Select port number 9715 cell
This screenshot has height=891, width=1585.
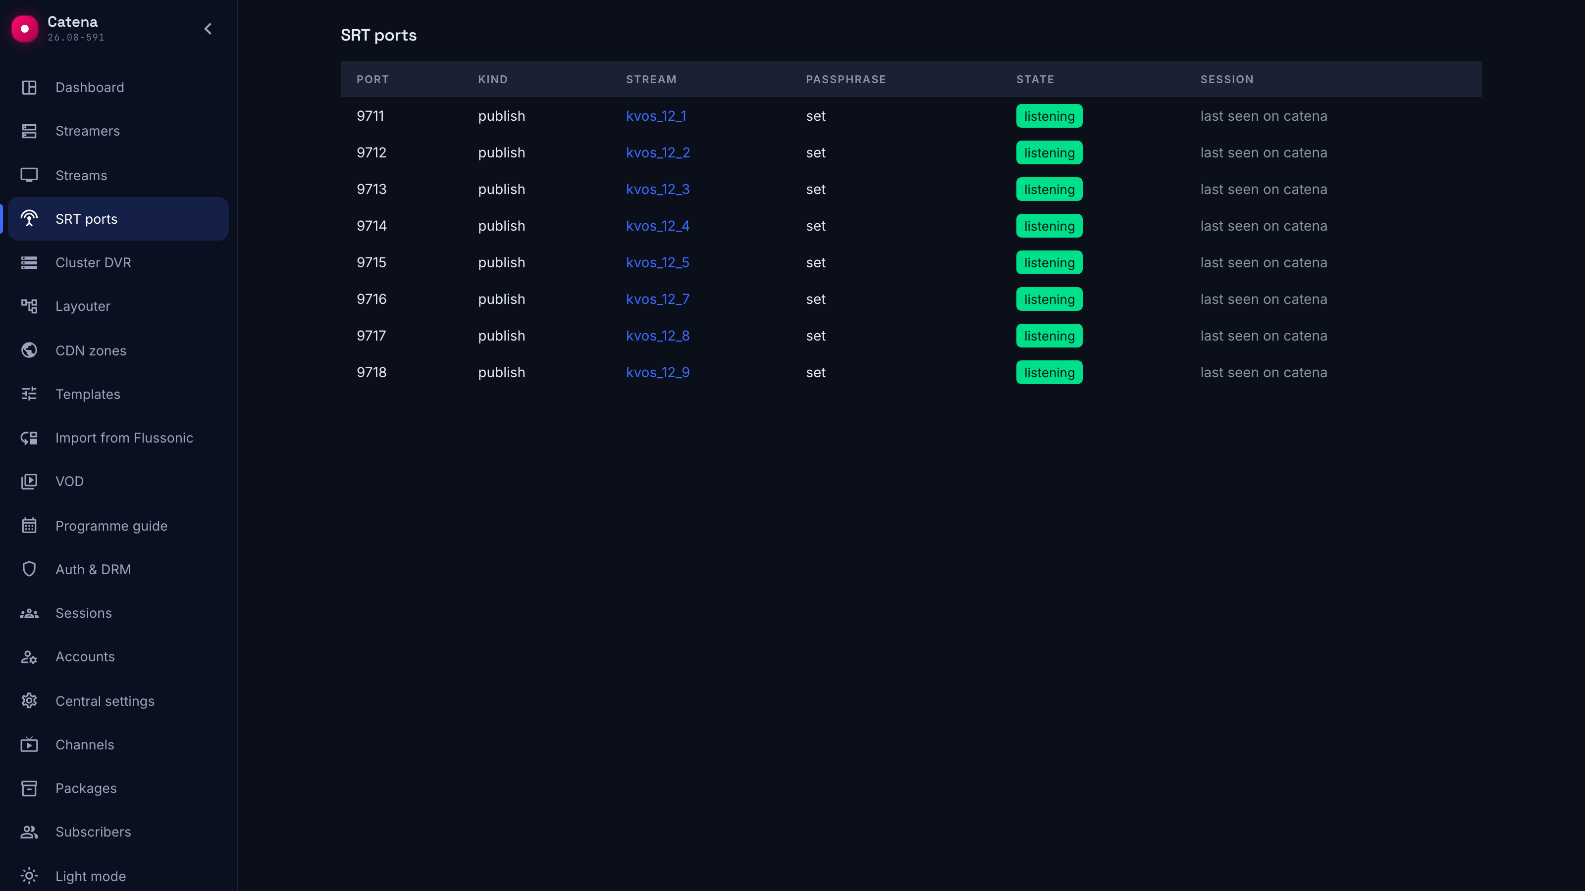pyautogui.click(x=371, y=262)
